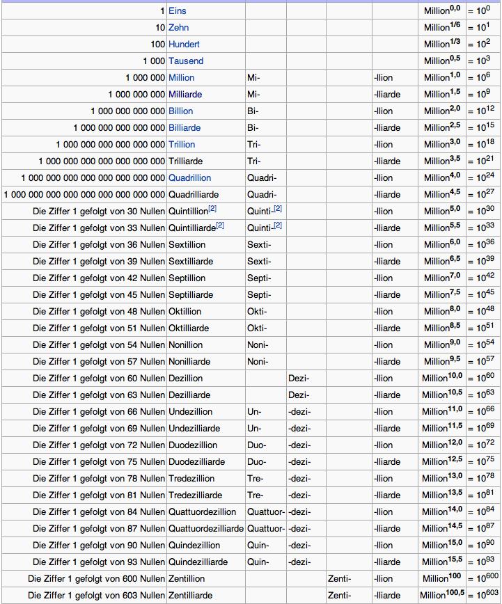Click footnote [2] after Quinti- in the 10^30 row
This screenshot has height=604, width=502.
[278, 209]
